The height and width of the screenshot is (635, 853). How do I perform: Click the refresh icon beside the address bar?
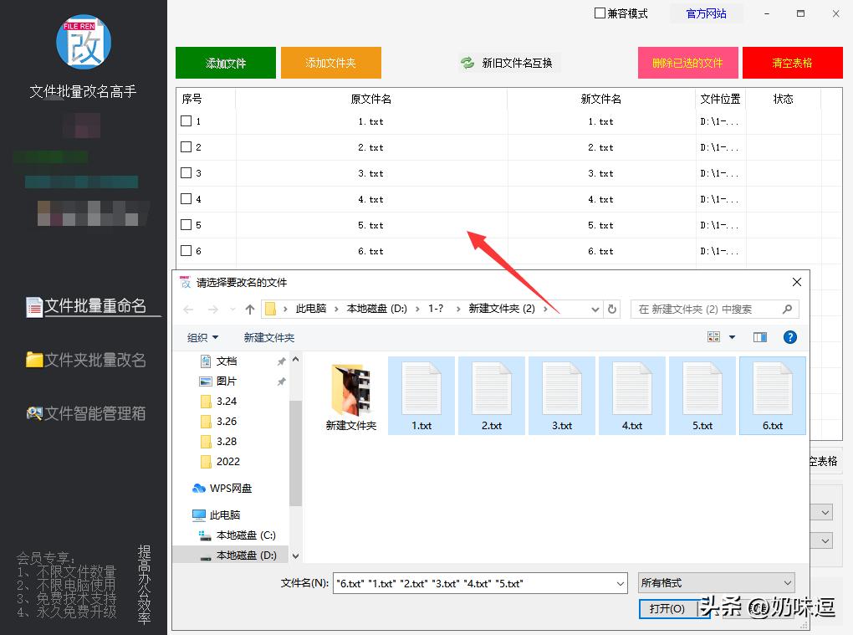pos(613,309)
